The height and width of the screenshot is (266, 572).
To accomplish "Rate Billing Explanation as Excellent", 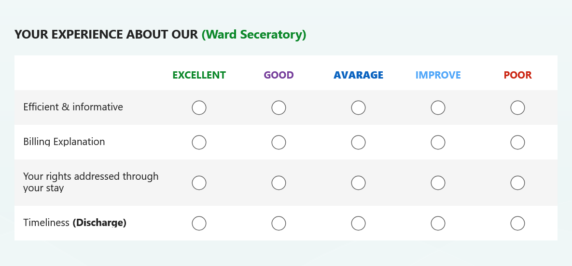I will tap(199, 143).
